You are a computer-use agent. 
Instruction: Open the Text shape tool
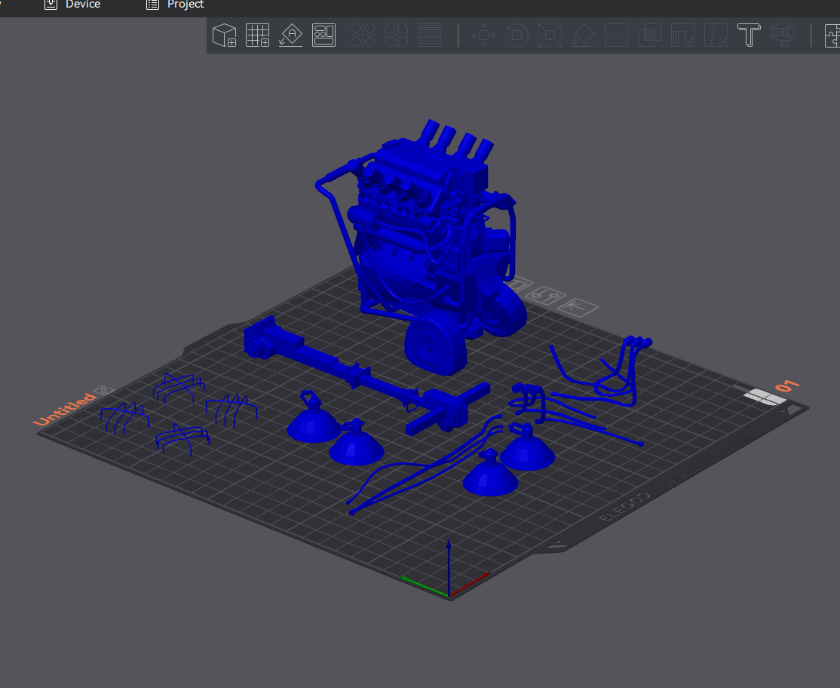pos(749,35)
